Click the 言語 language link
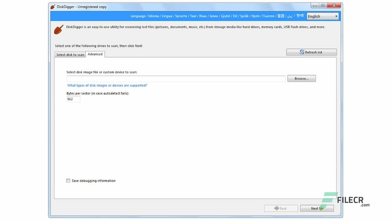Screen dimensions: 391x220 pyautogui.click(x=281, y=16)
